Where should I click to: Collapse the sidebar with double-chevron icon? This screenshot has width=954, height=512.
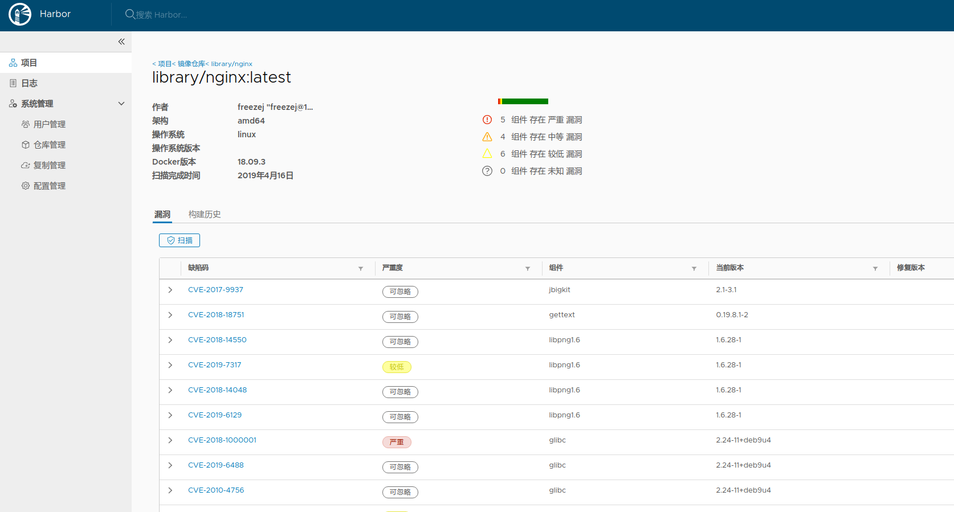click(x=121, y=42)
